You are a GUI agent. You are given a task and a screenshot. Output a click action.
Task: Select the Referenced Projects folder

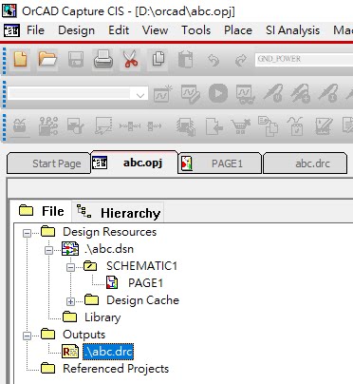[x=116, y=369]
